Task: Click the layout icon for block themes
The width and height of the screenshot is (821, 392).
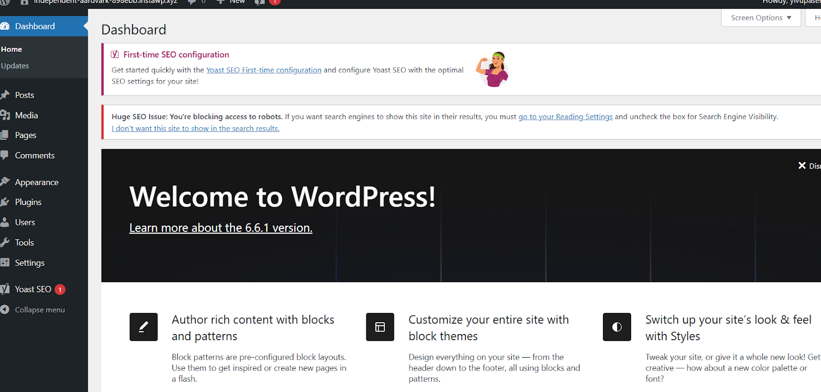Action: point(380,327)
